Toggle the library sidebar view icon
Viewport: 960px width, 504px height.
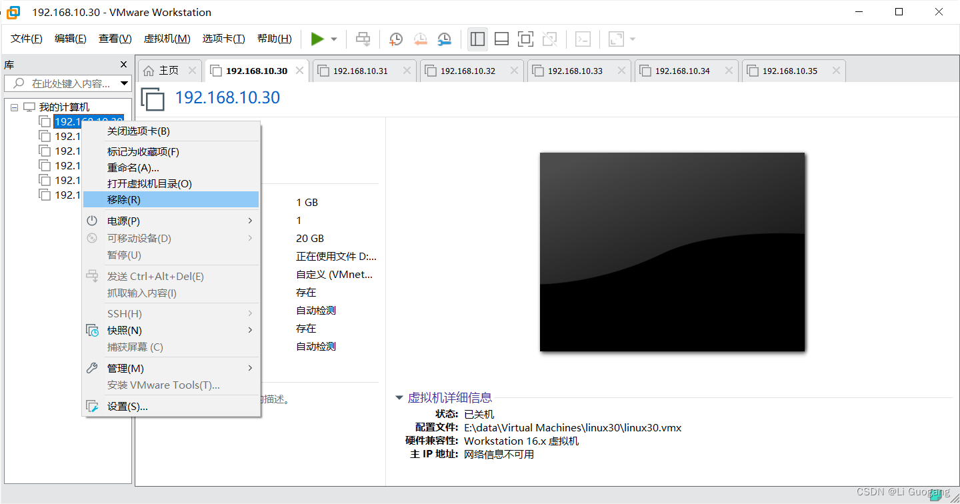click(477, 39)
